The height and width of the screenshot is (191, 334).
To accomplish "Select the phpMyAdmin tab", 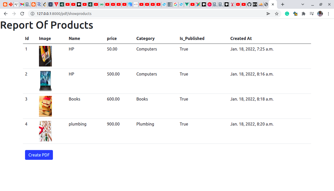I will click(261, 4).
